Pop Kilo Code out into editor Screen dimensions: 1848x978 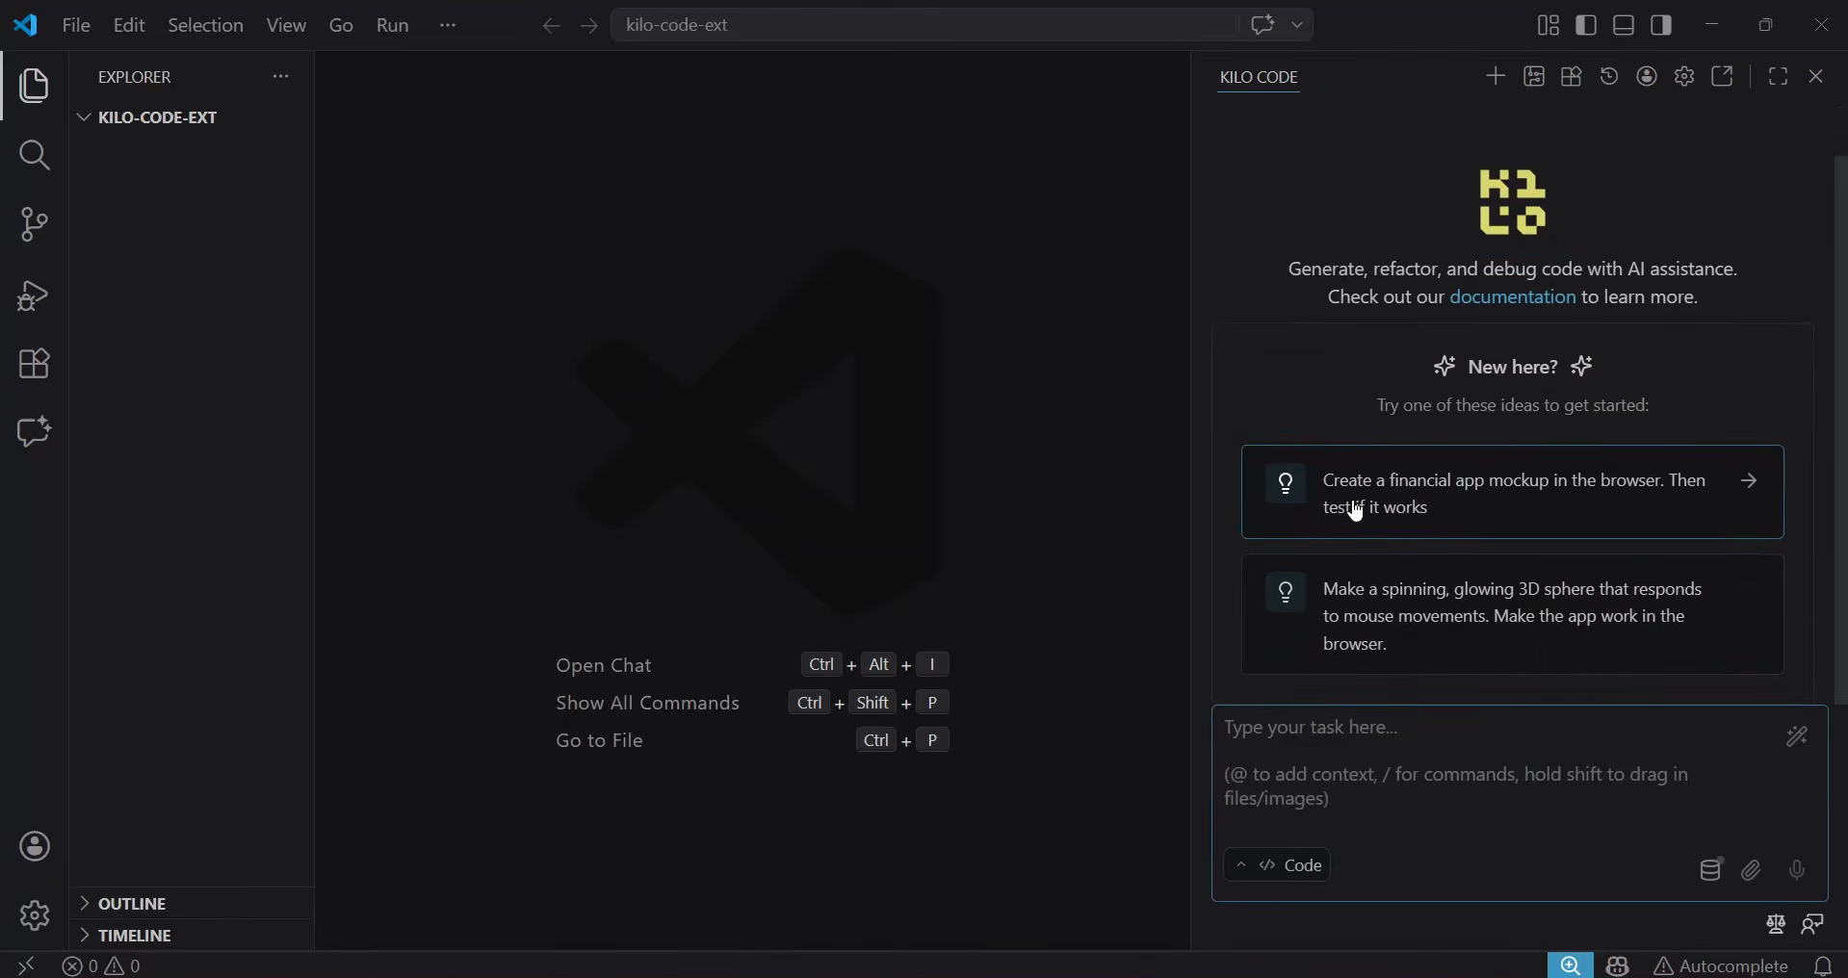click(x=1723, y=76)
